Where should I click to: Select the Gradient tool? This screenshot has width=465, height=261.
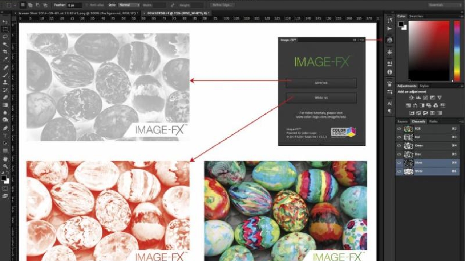[5, 105]
